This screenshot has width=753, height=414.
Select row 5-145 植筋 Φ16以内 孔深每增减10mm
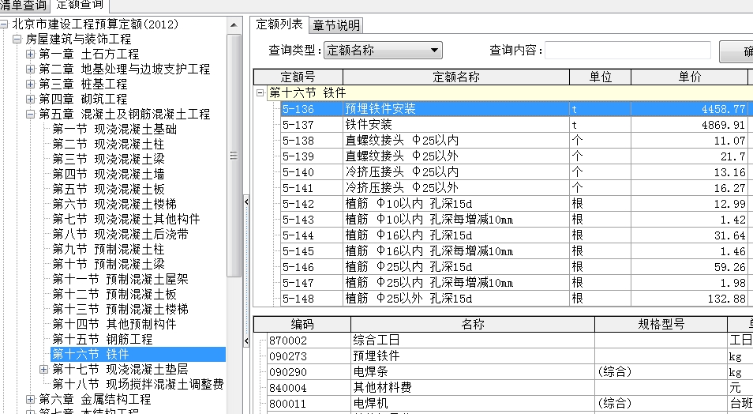[x=514, y=251]
